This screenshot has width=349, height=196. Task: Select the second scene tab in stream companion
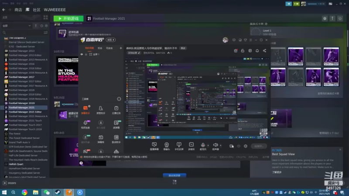click(100, 48)
